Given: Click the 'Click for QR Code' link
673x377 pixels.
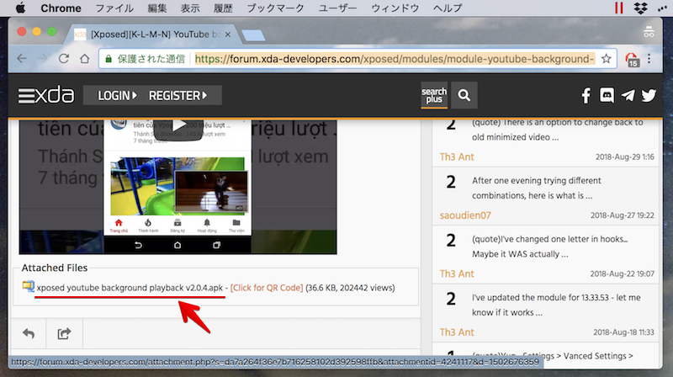Looking at the screenshot, I should [x=267, y=287].
